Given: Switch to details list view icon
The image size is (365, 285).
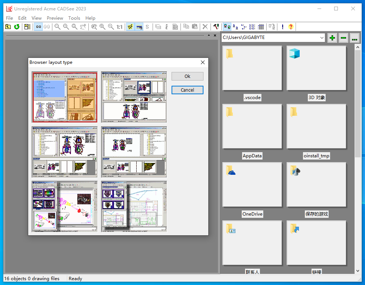Looking at the screenshot, I should pyautogui.click(x=261, y=27).
